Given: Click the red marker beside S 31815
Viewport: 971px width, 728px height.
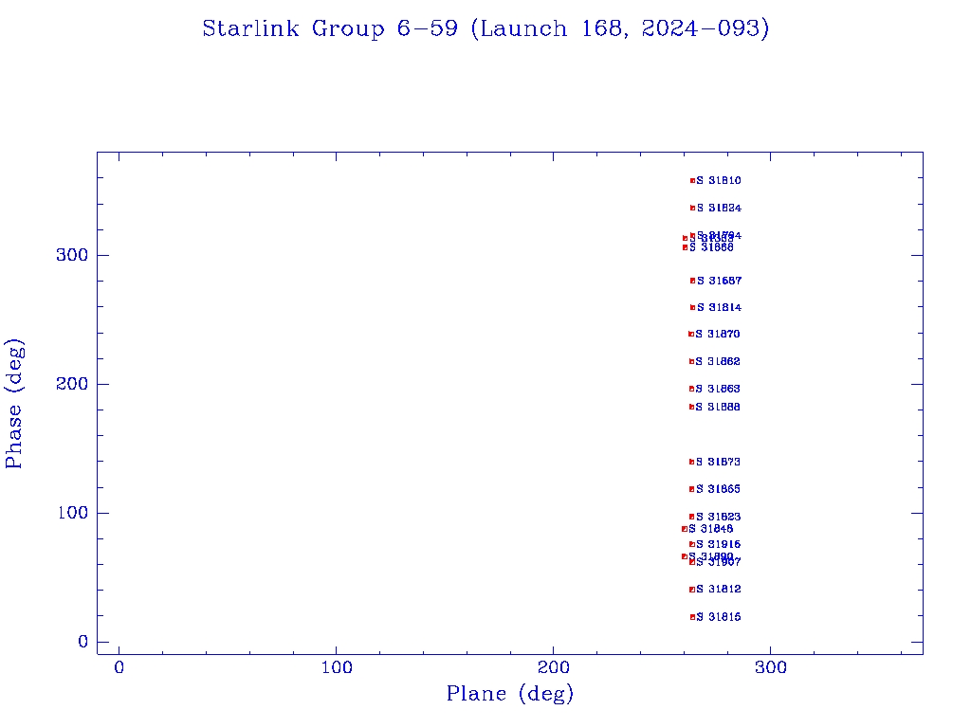Looking at the screenshot, I should 693,617.
